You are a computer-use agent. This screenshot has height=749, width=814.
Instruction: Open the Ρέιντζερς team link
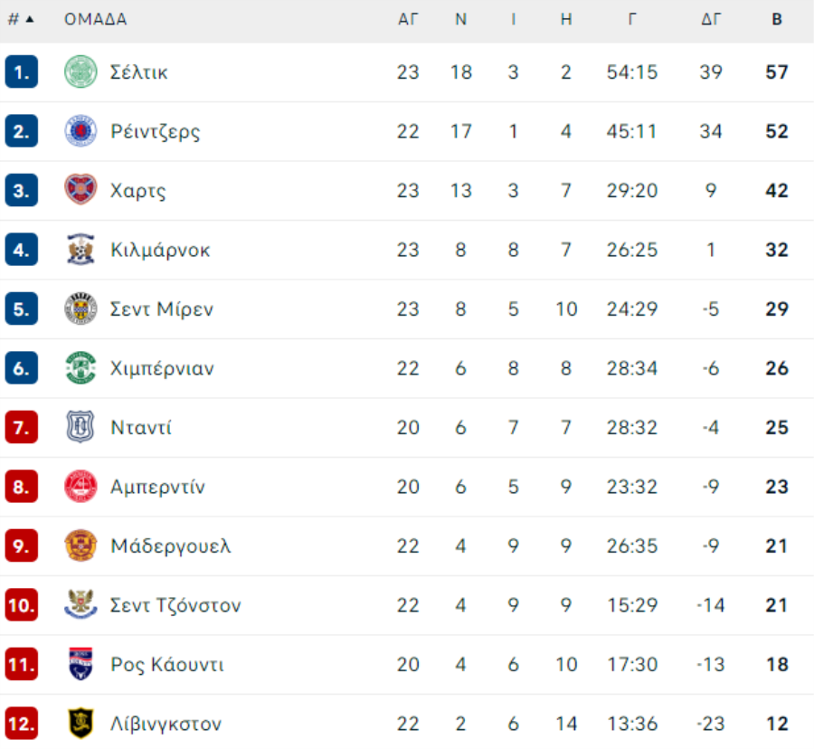click(x=155, y=131)
